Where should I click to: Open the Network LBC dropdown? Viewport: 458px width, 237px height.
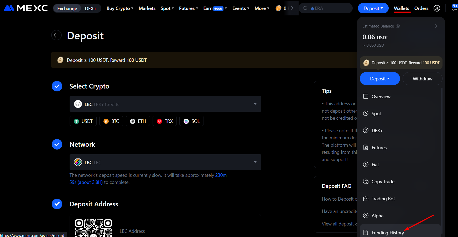point(165,162)
